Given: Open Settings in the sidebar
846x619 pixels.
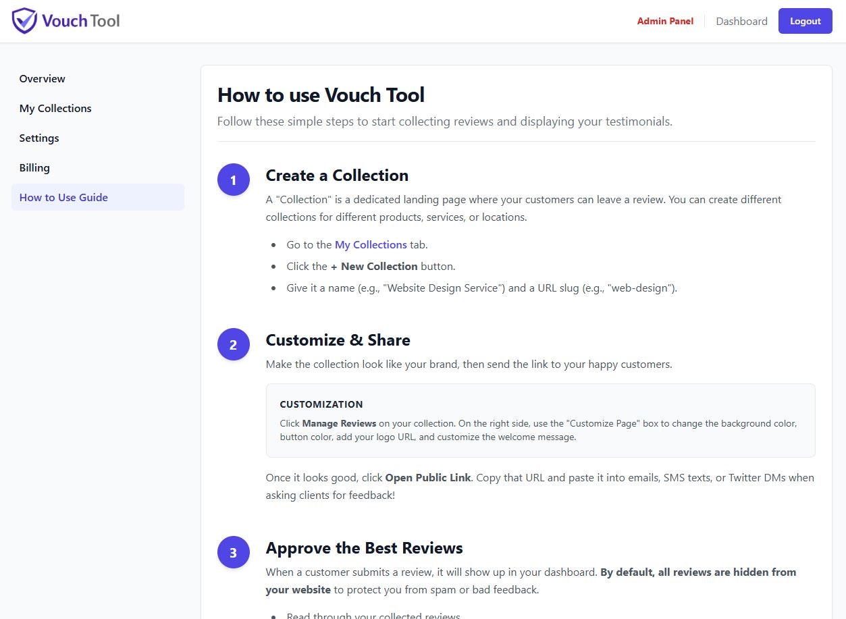Looking at the screenshot, I should [x=39, y=138].
